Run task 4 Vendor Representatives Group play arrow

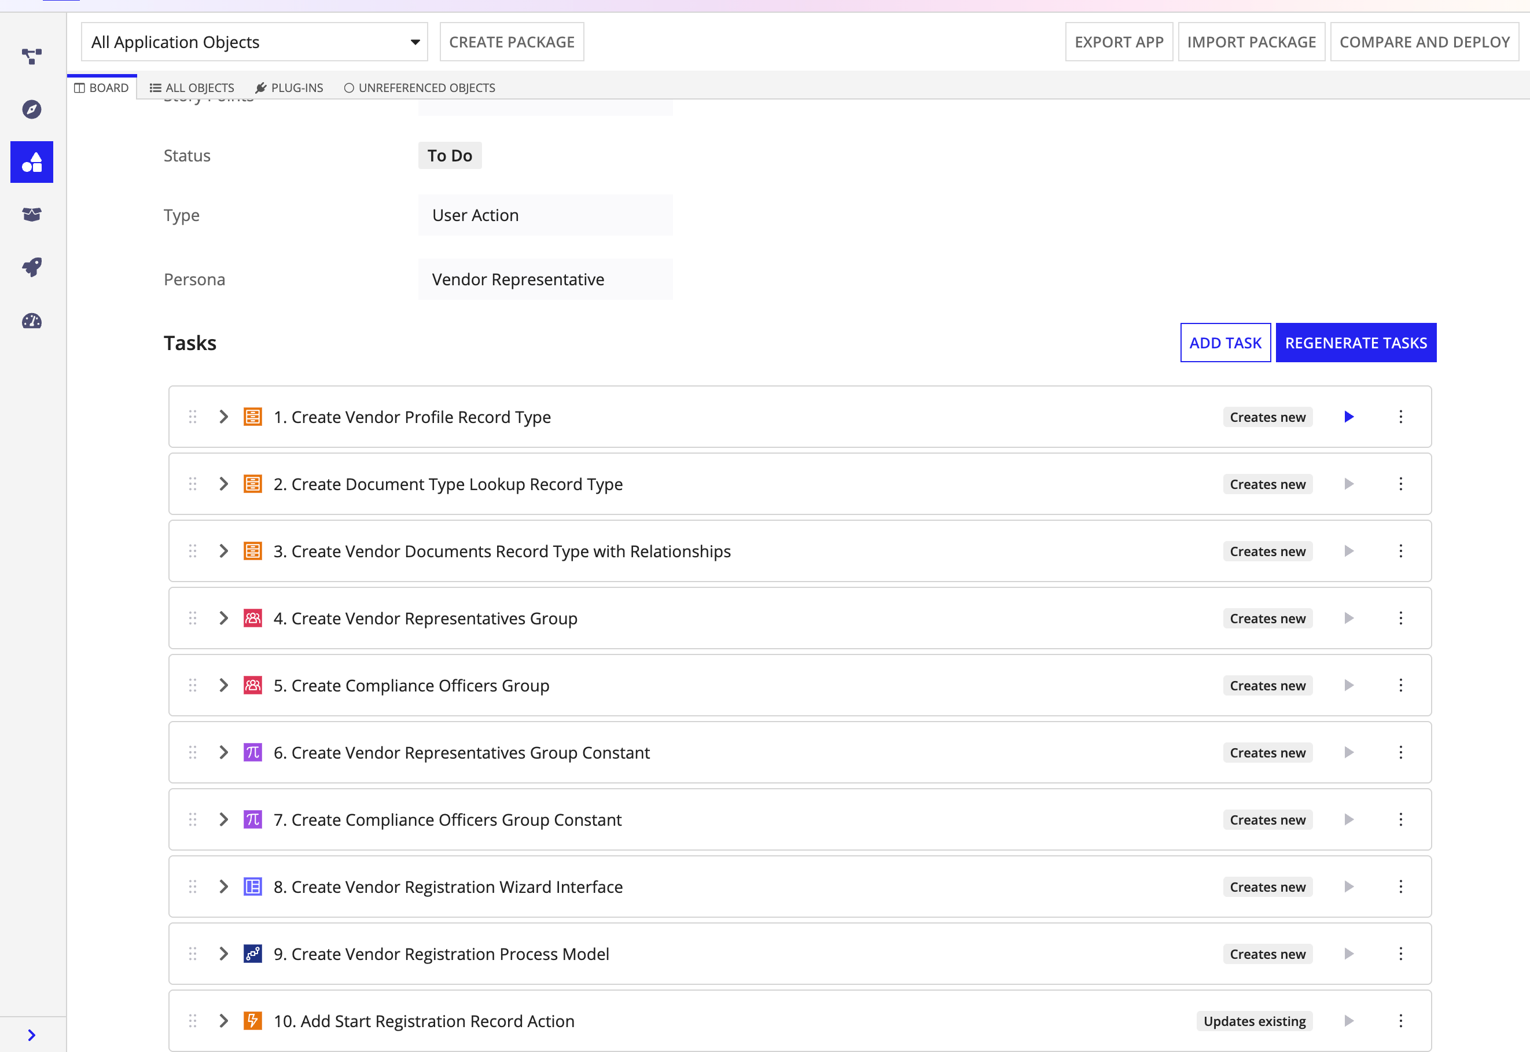1349,618
